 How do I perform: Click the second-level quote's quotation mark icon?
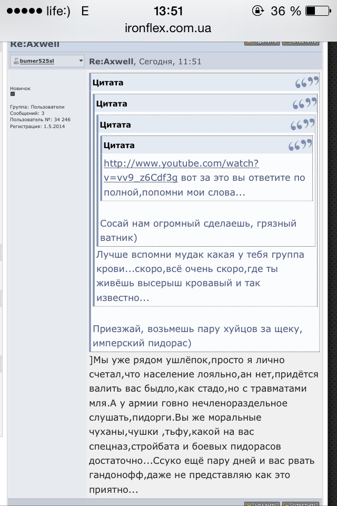pyautogui.click(x=305, y=104)
